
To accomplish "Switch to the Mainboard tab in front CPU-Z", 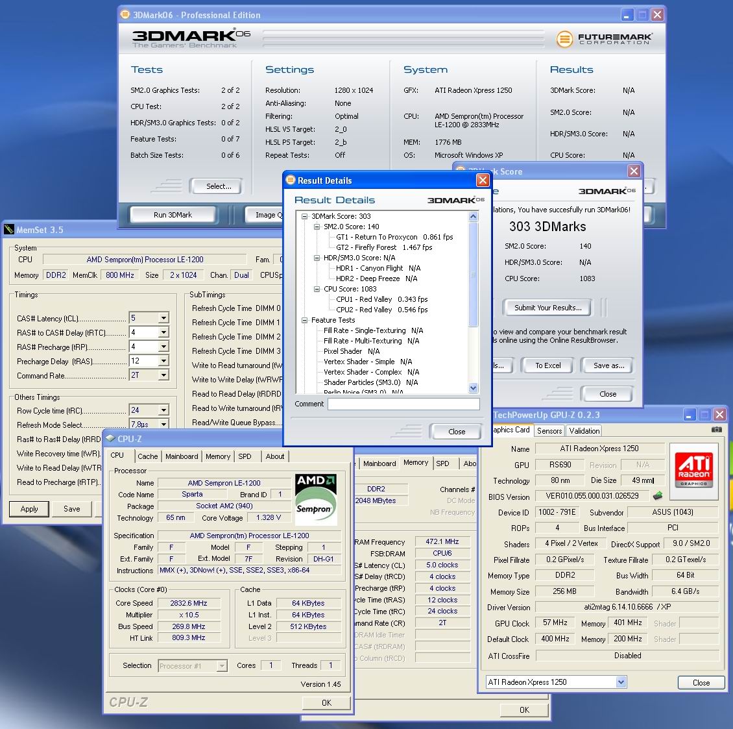I will click(x=182, y=456).
